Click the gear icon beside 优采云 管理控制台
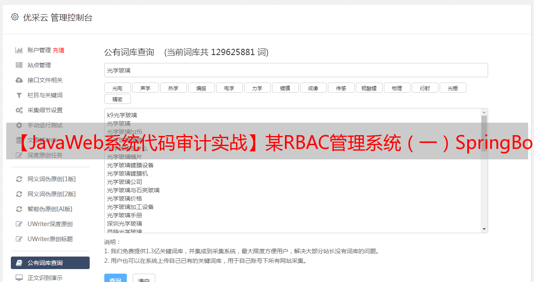 tap(15, 17)
